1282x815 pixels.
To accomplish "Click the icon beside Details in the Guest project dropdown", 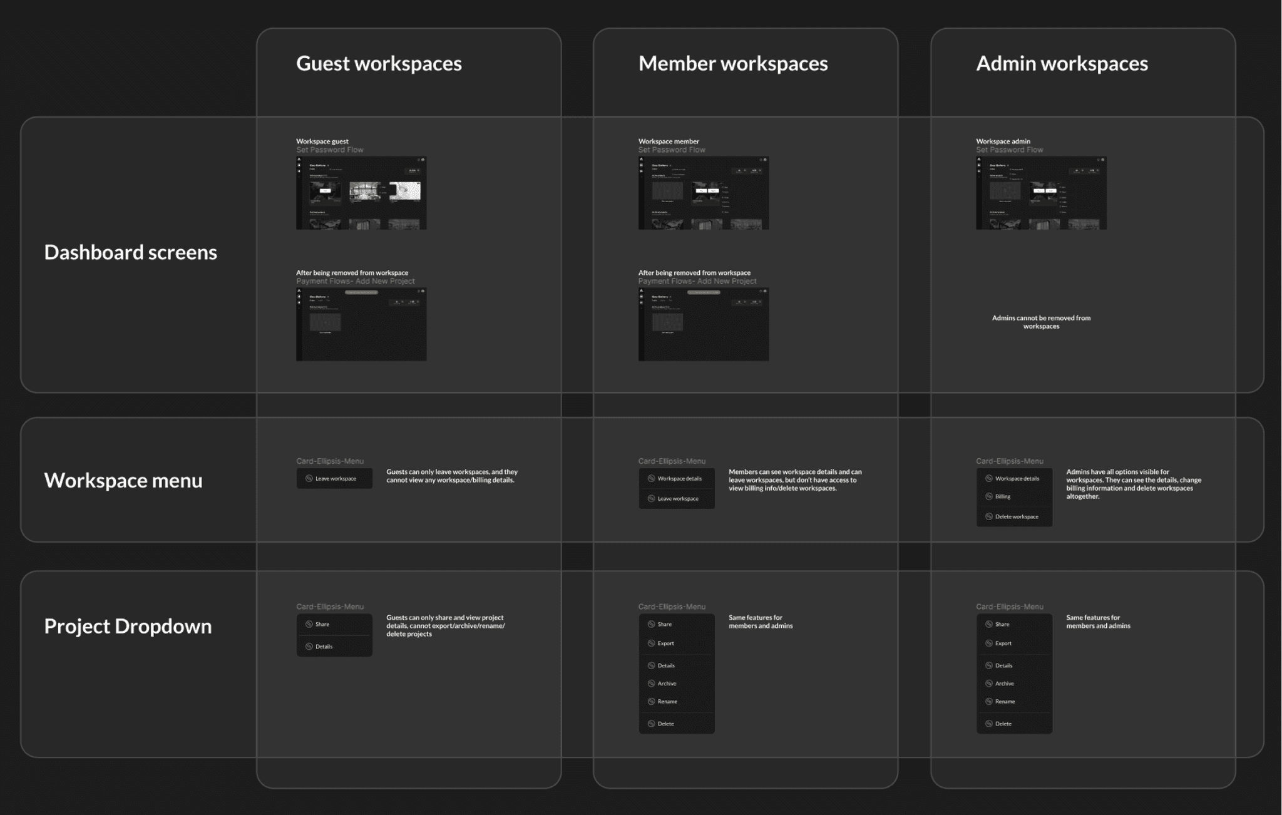I will point(309,647).
